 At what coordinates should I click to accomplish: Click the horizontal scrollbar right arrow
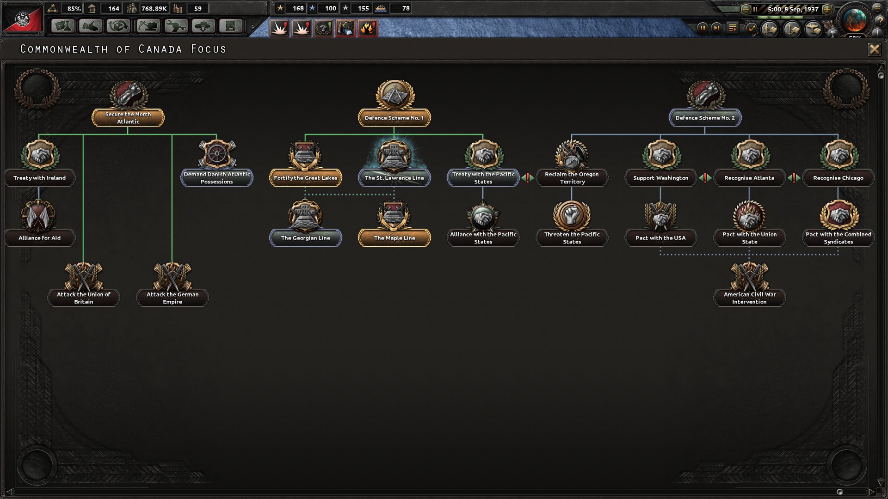click(x=871, y=492)
